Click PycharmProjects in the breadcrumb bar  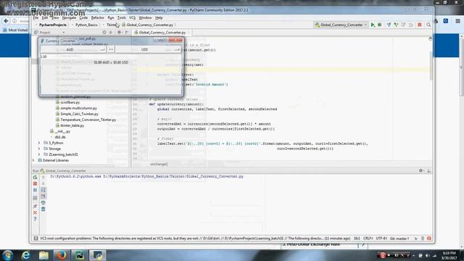click(x=53, y=25)
